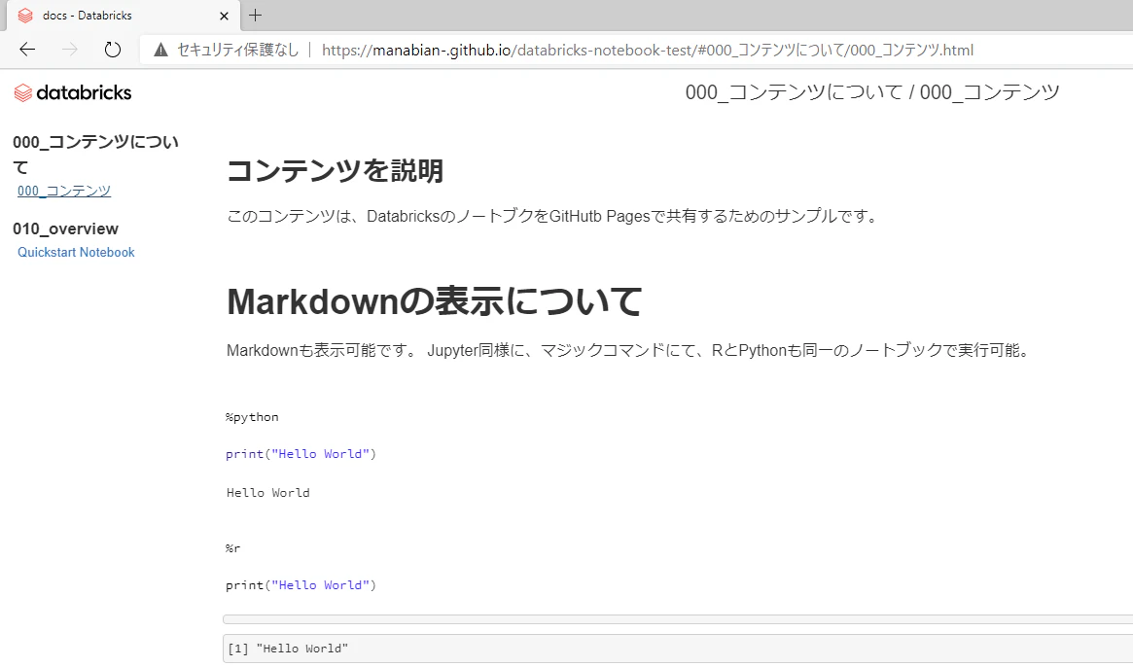
Task: Reload the page with refresh icon
Action: coord(112,50)
